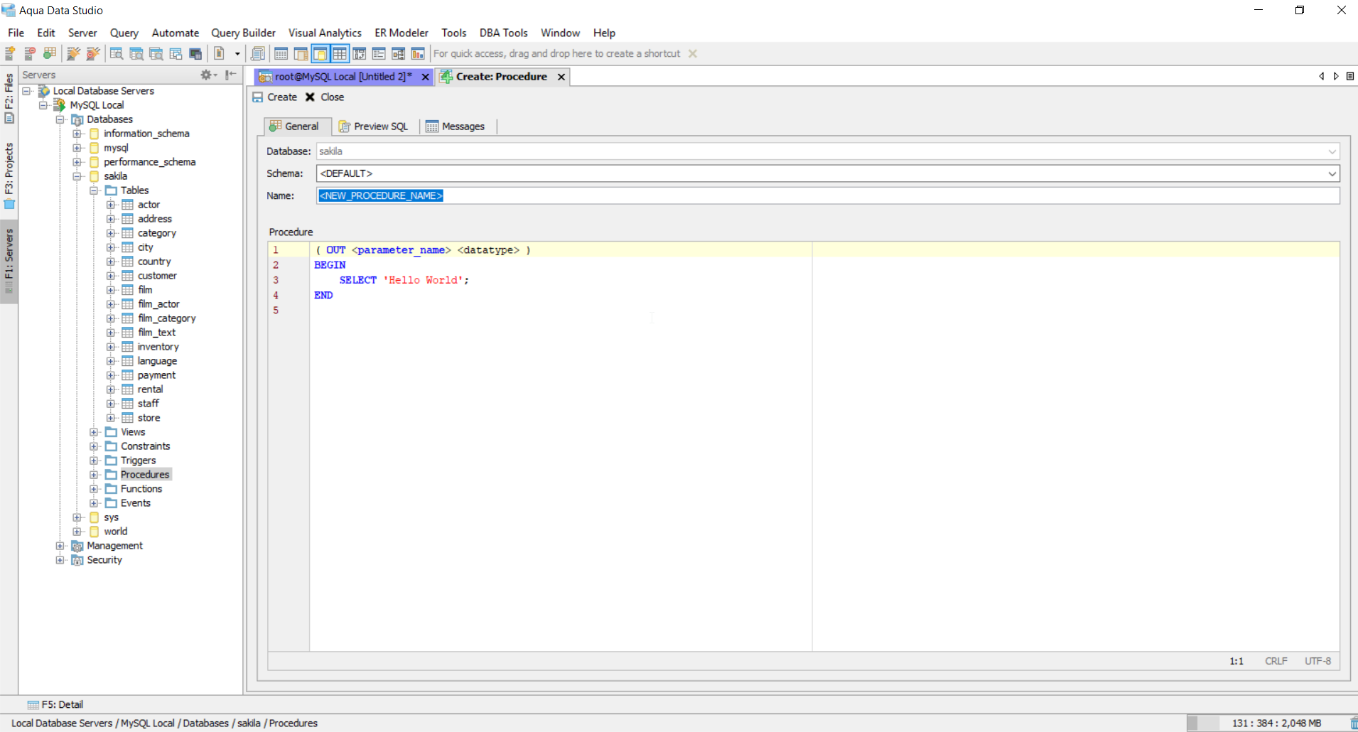Close the Create: Procedure tab
1358x732 pixels.
pyautogui.click(x=561, y=77)
